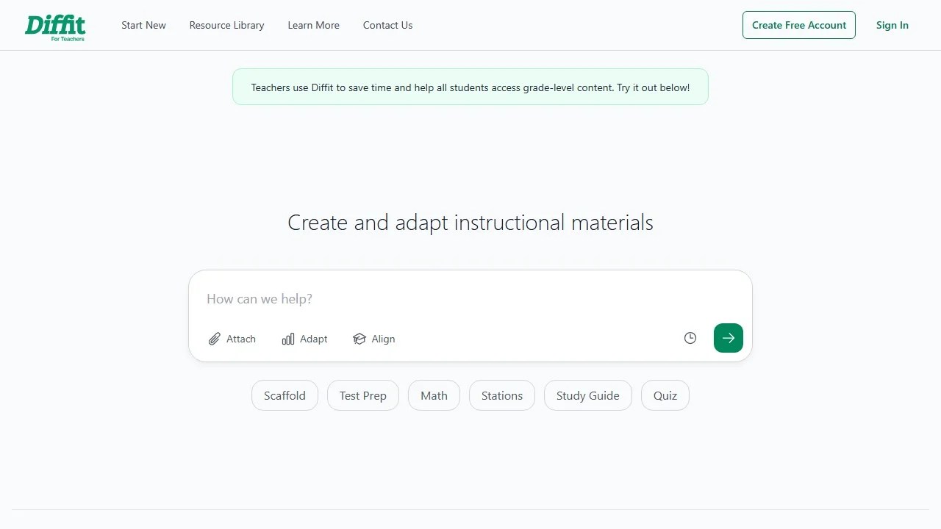Click the Sign In link

(892, 25)
